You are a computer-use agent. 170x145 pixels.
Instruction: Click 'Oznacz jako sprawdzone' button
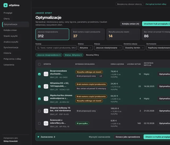[x=128, y=137]
